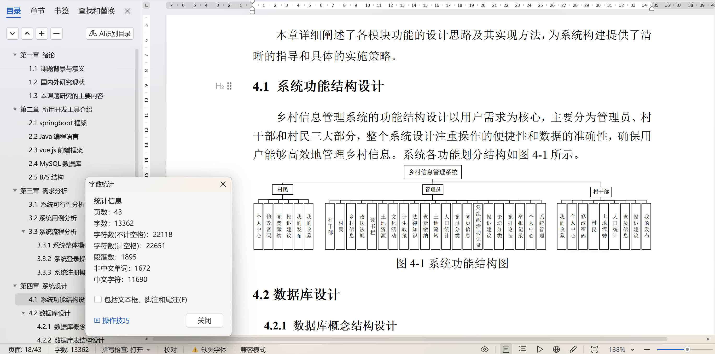Screen dimensions: 715x354
Task: Click the fit-page zoom icon
Action: coord(594,349)
